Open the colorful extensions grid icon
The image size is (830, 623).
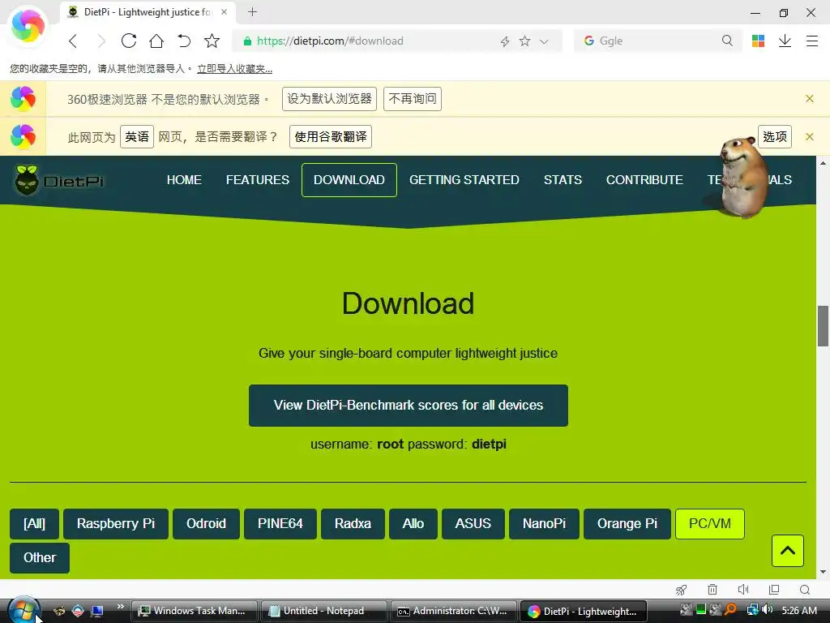click(x=758, y=41)
